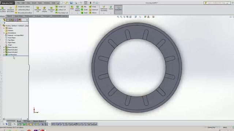Expand the Annotations folder node
Image resolution: width=234 pixels, height=131 pixels.
[4, 33]
